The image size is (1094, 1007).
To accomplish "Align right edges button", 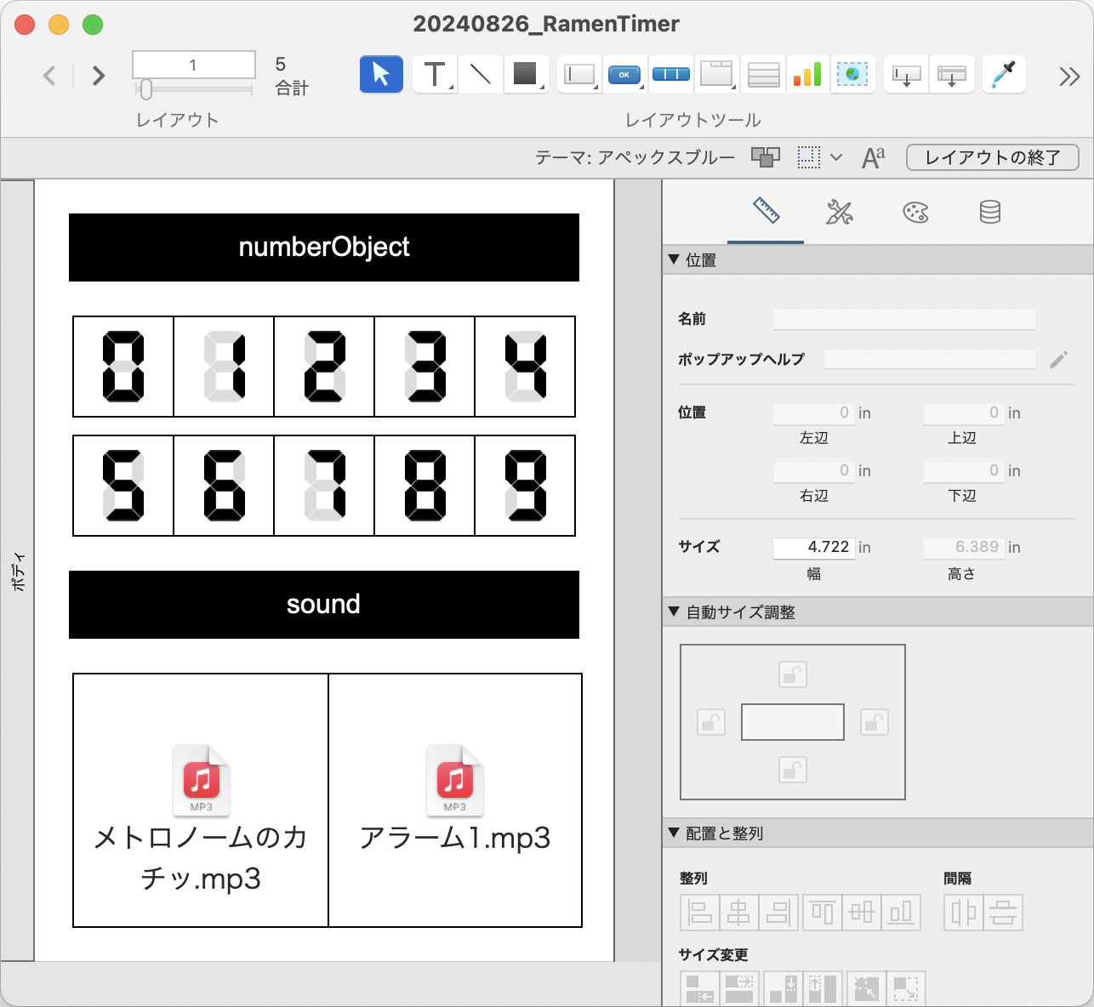I will pyautogui.click(x=778, y=913).
